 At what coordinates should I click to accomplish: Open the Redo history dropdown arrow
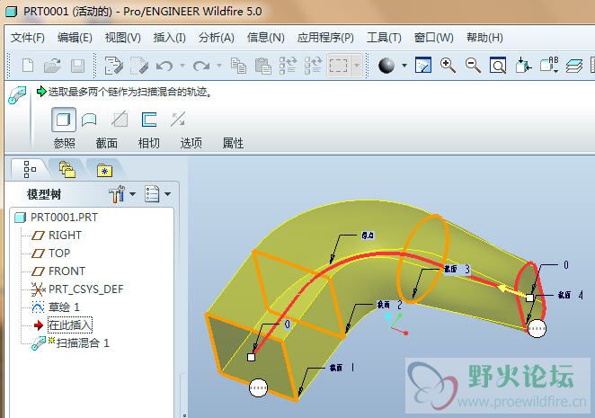tap(219, 66)
